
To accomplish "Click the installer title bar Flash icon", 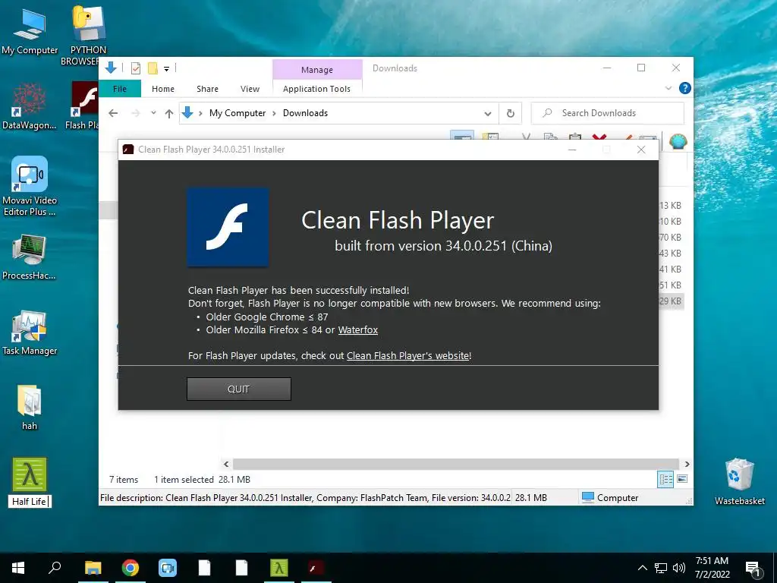I will [127, 150].
